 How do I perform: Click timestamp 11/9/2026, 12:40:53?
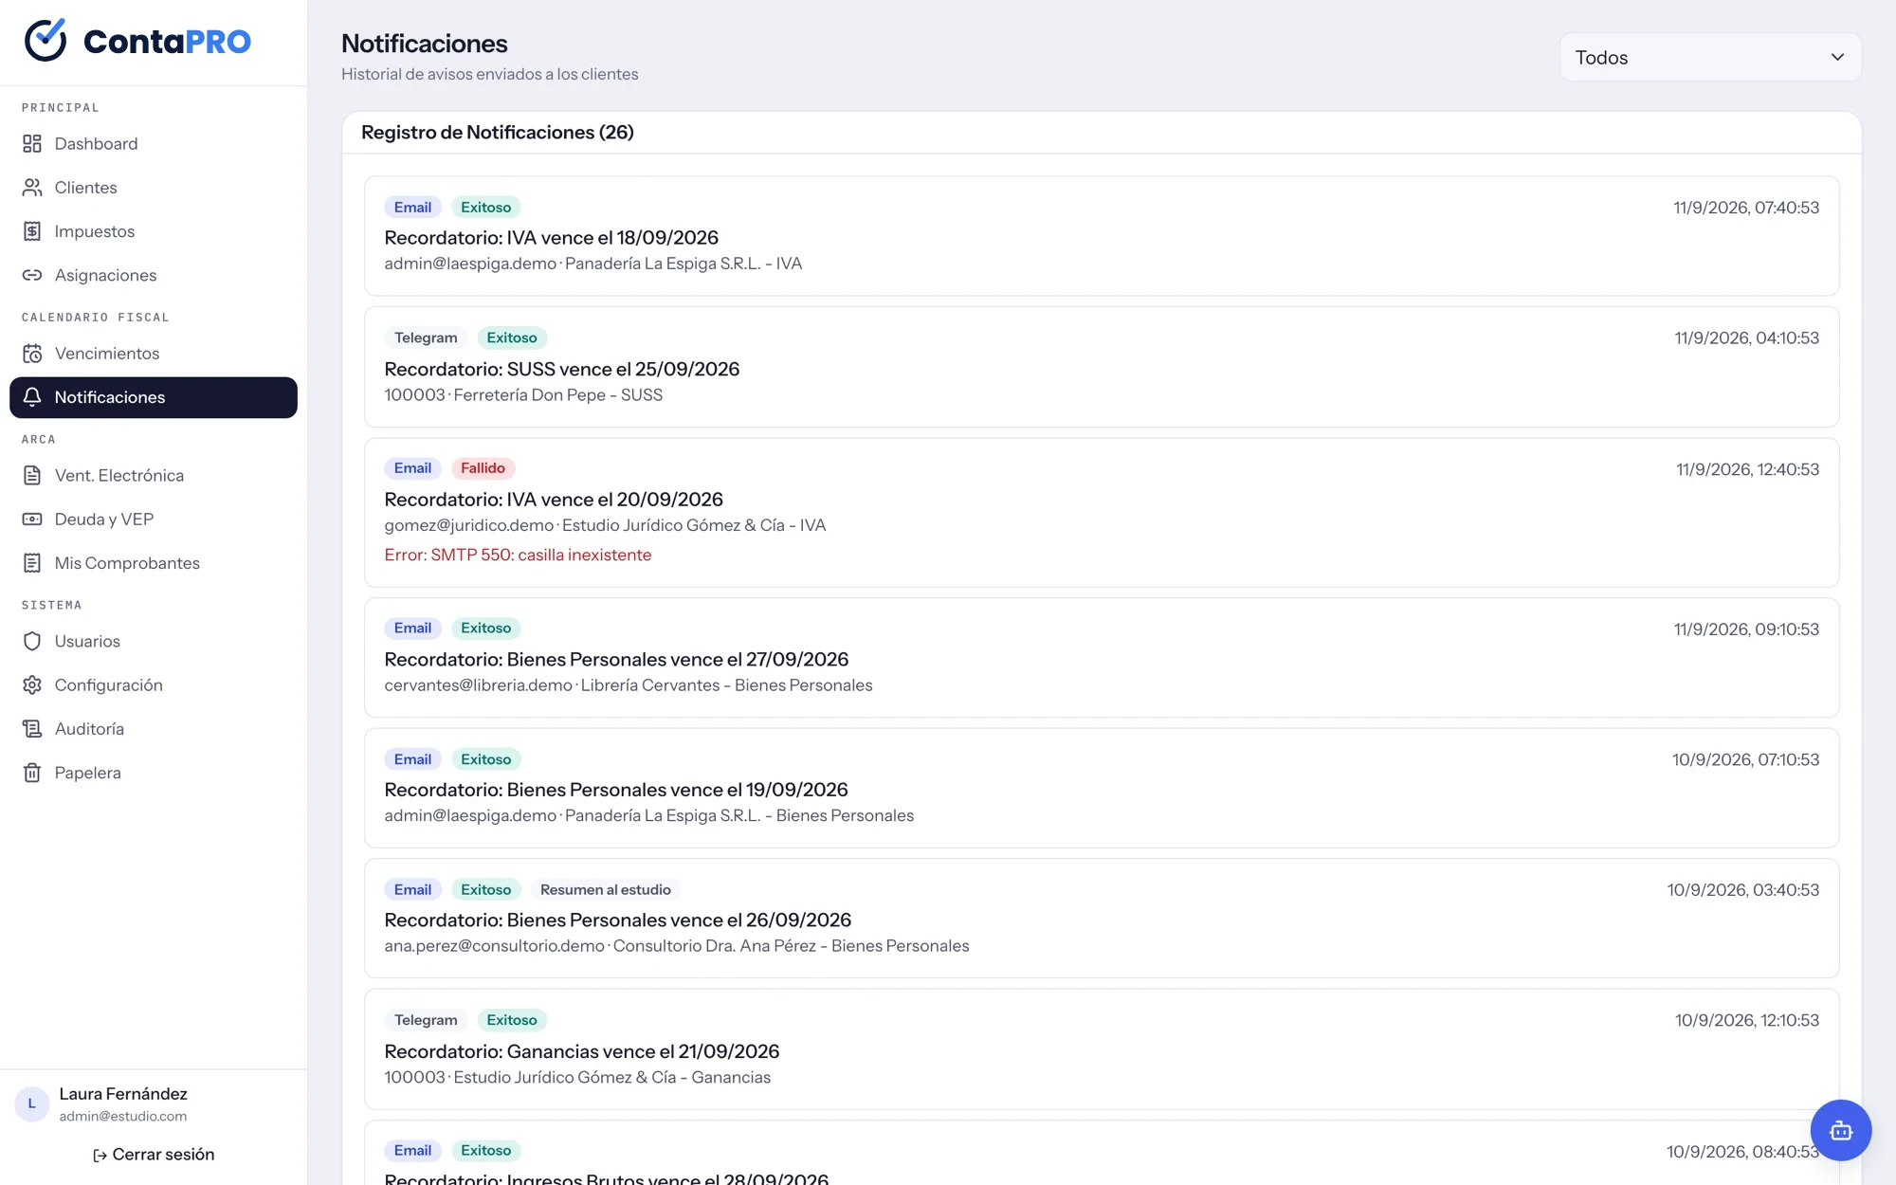click(1747, 470)
